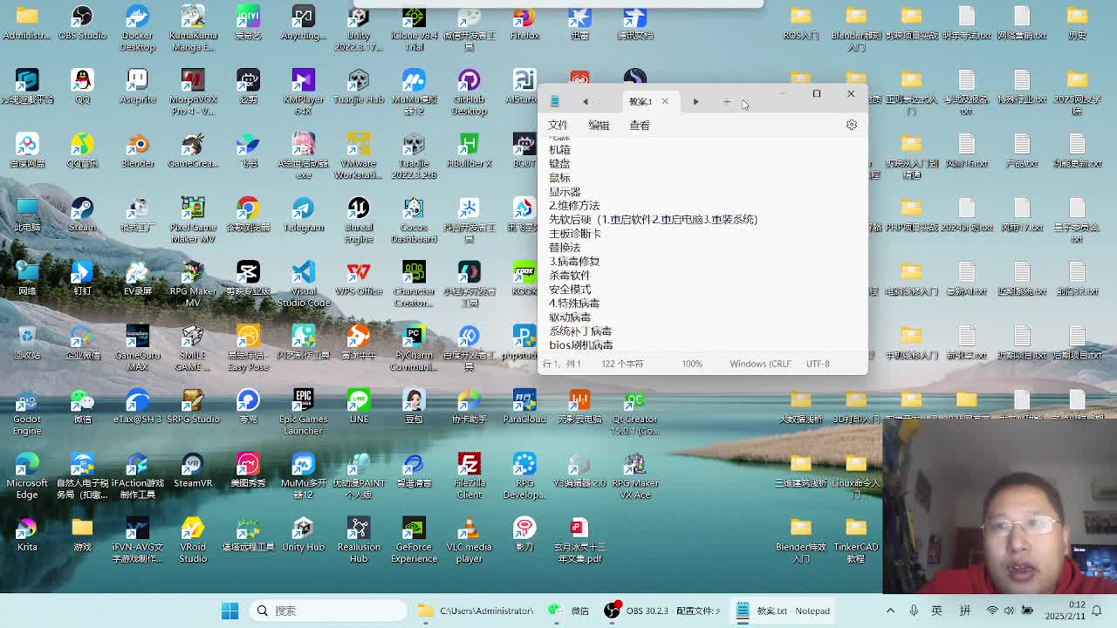This screenshot has width=1117, height=628.
Task: Open OBS Studio desktop icon
Action: (82, 24)
